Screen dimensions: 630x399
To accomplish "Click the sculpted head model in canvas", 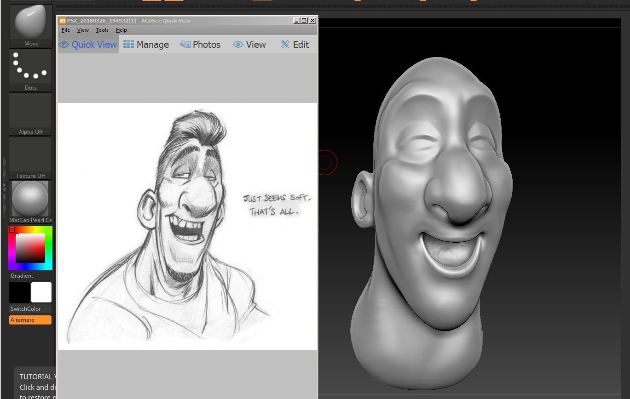I will [x=432, y=223].
